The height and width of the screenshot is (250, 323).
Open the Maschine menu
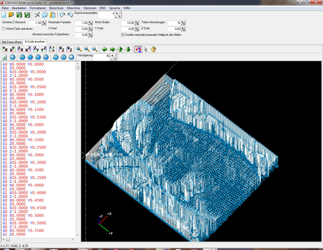73,8
